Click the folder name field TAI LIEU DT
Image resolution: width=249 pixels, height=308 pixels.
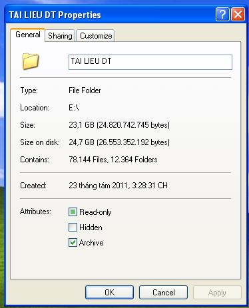coord(150,62)
